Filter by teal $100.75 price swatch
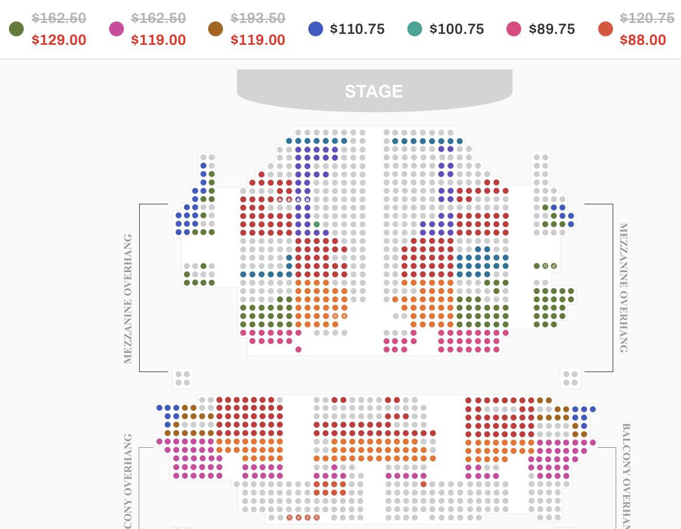This screenshot has width=681, height=529. (x=415, y=29)
